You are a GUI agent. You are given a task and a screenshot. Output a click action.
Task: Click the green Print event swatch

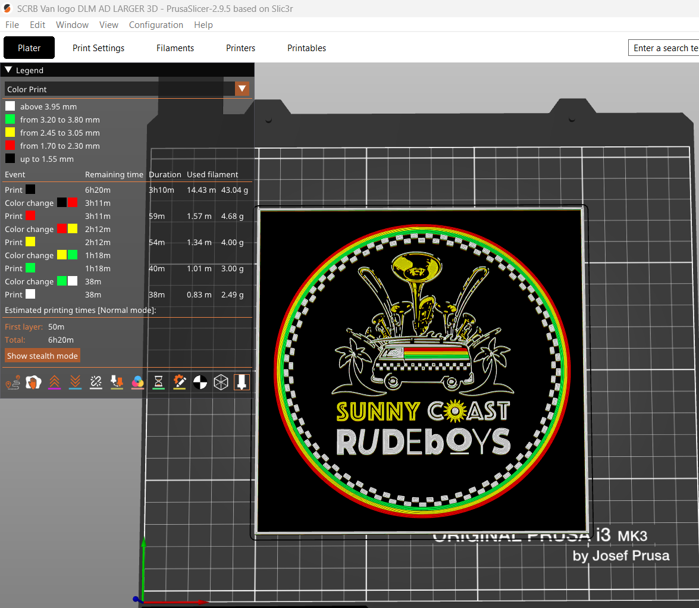[30, 268]
